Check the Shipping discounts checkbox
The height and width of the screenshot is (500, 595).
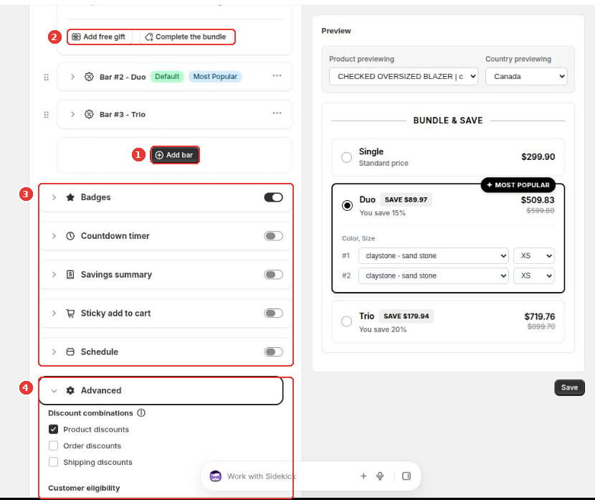coord(54,462)
